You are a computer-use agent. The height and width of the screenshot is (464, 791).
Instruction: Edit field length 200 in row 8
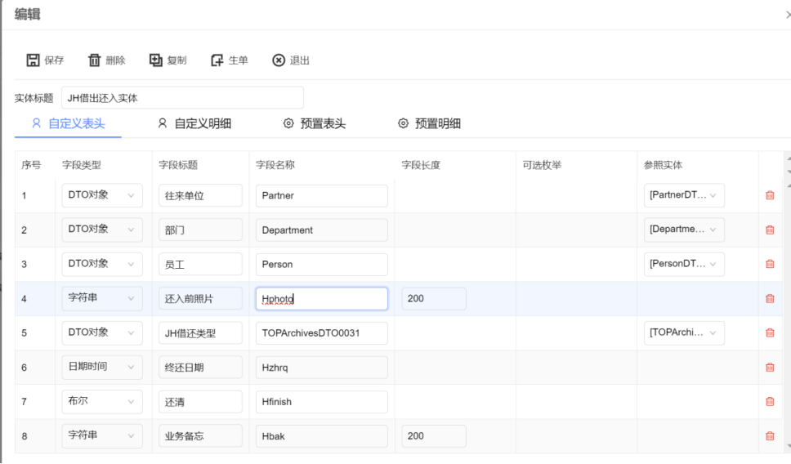(434, 436)
